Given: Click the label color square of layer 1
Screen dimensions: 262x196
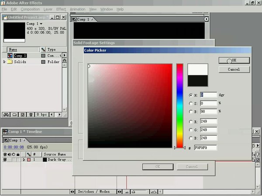Looking at the screenshot, I should click(29, 160).
